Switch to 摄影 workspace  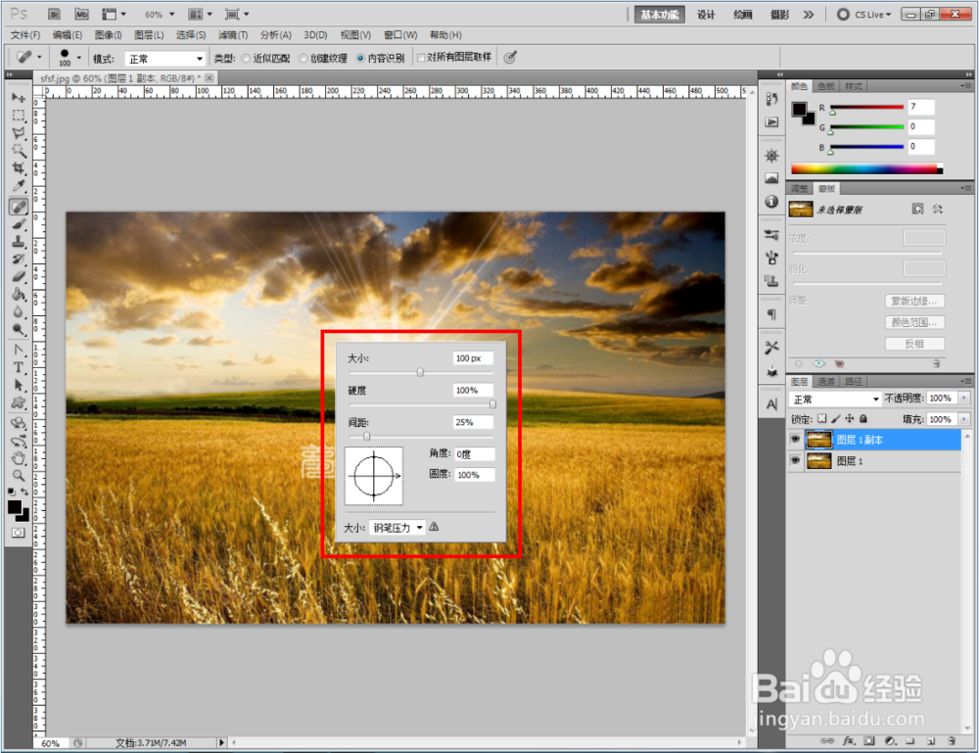[779, 15]
